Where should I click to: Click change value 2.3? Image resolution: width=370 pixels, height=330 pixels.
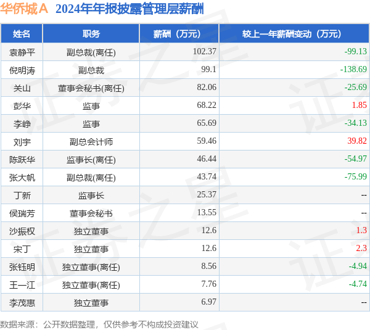[x=361, y=249]
